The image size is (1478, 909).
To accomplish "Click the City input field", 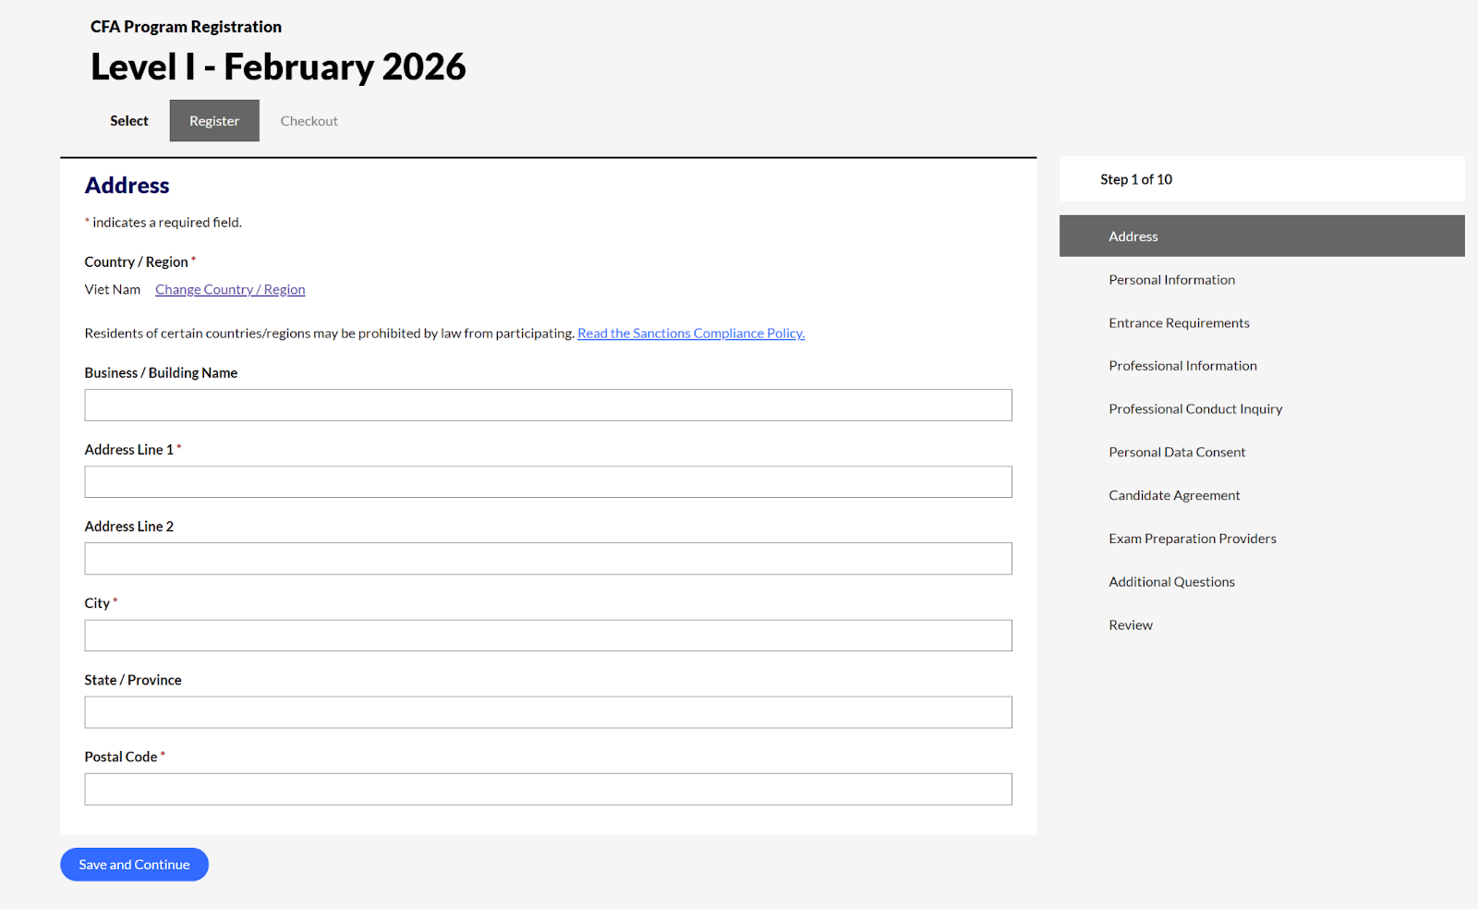I will pos(548,636).
